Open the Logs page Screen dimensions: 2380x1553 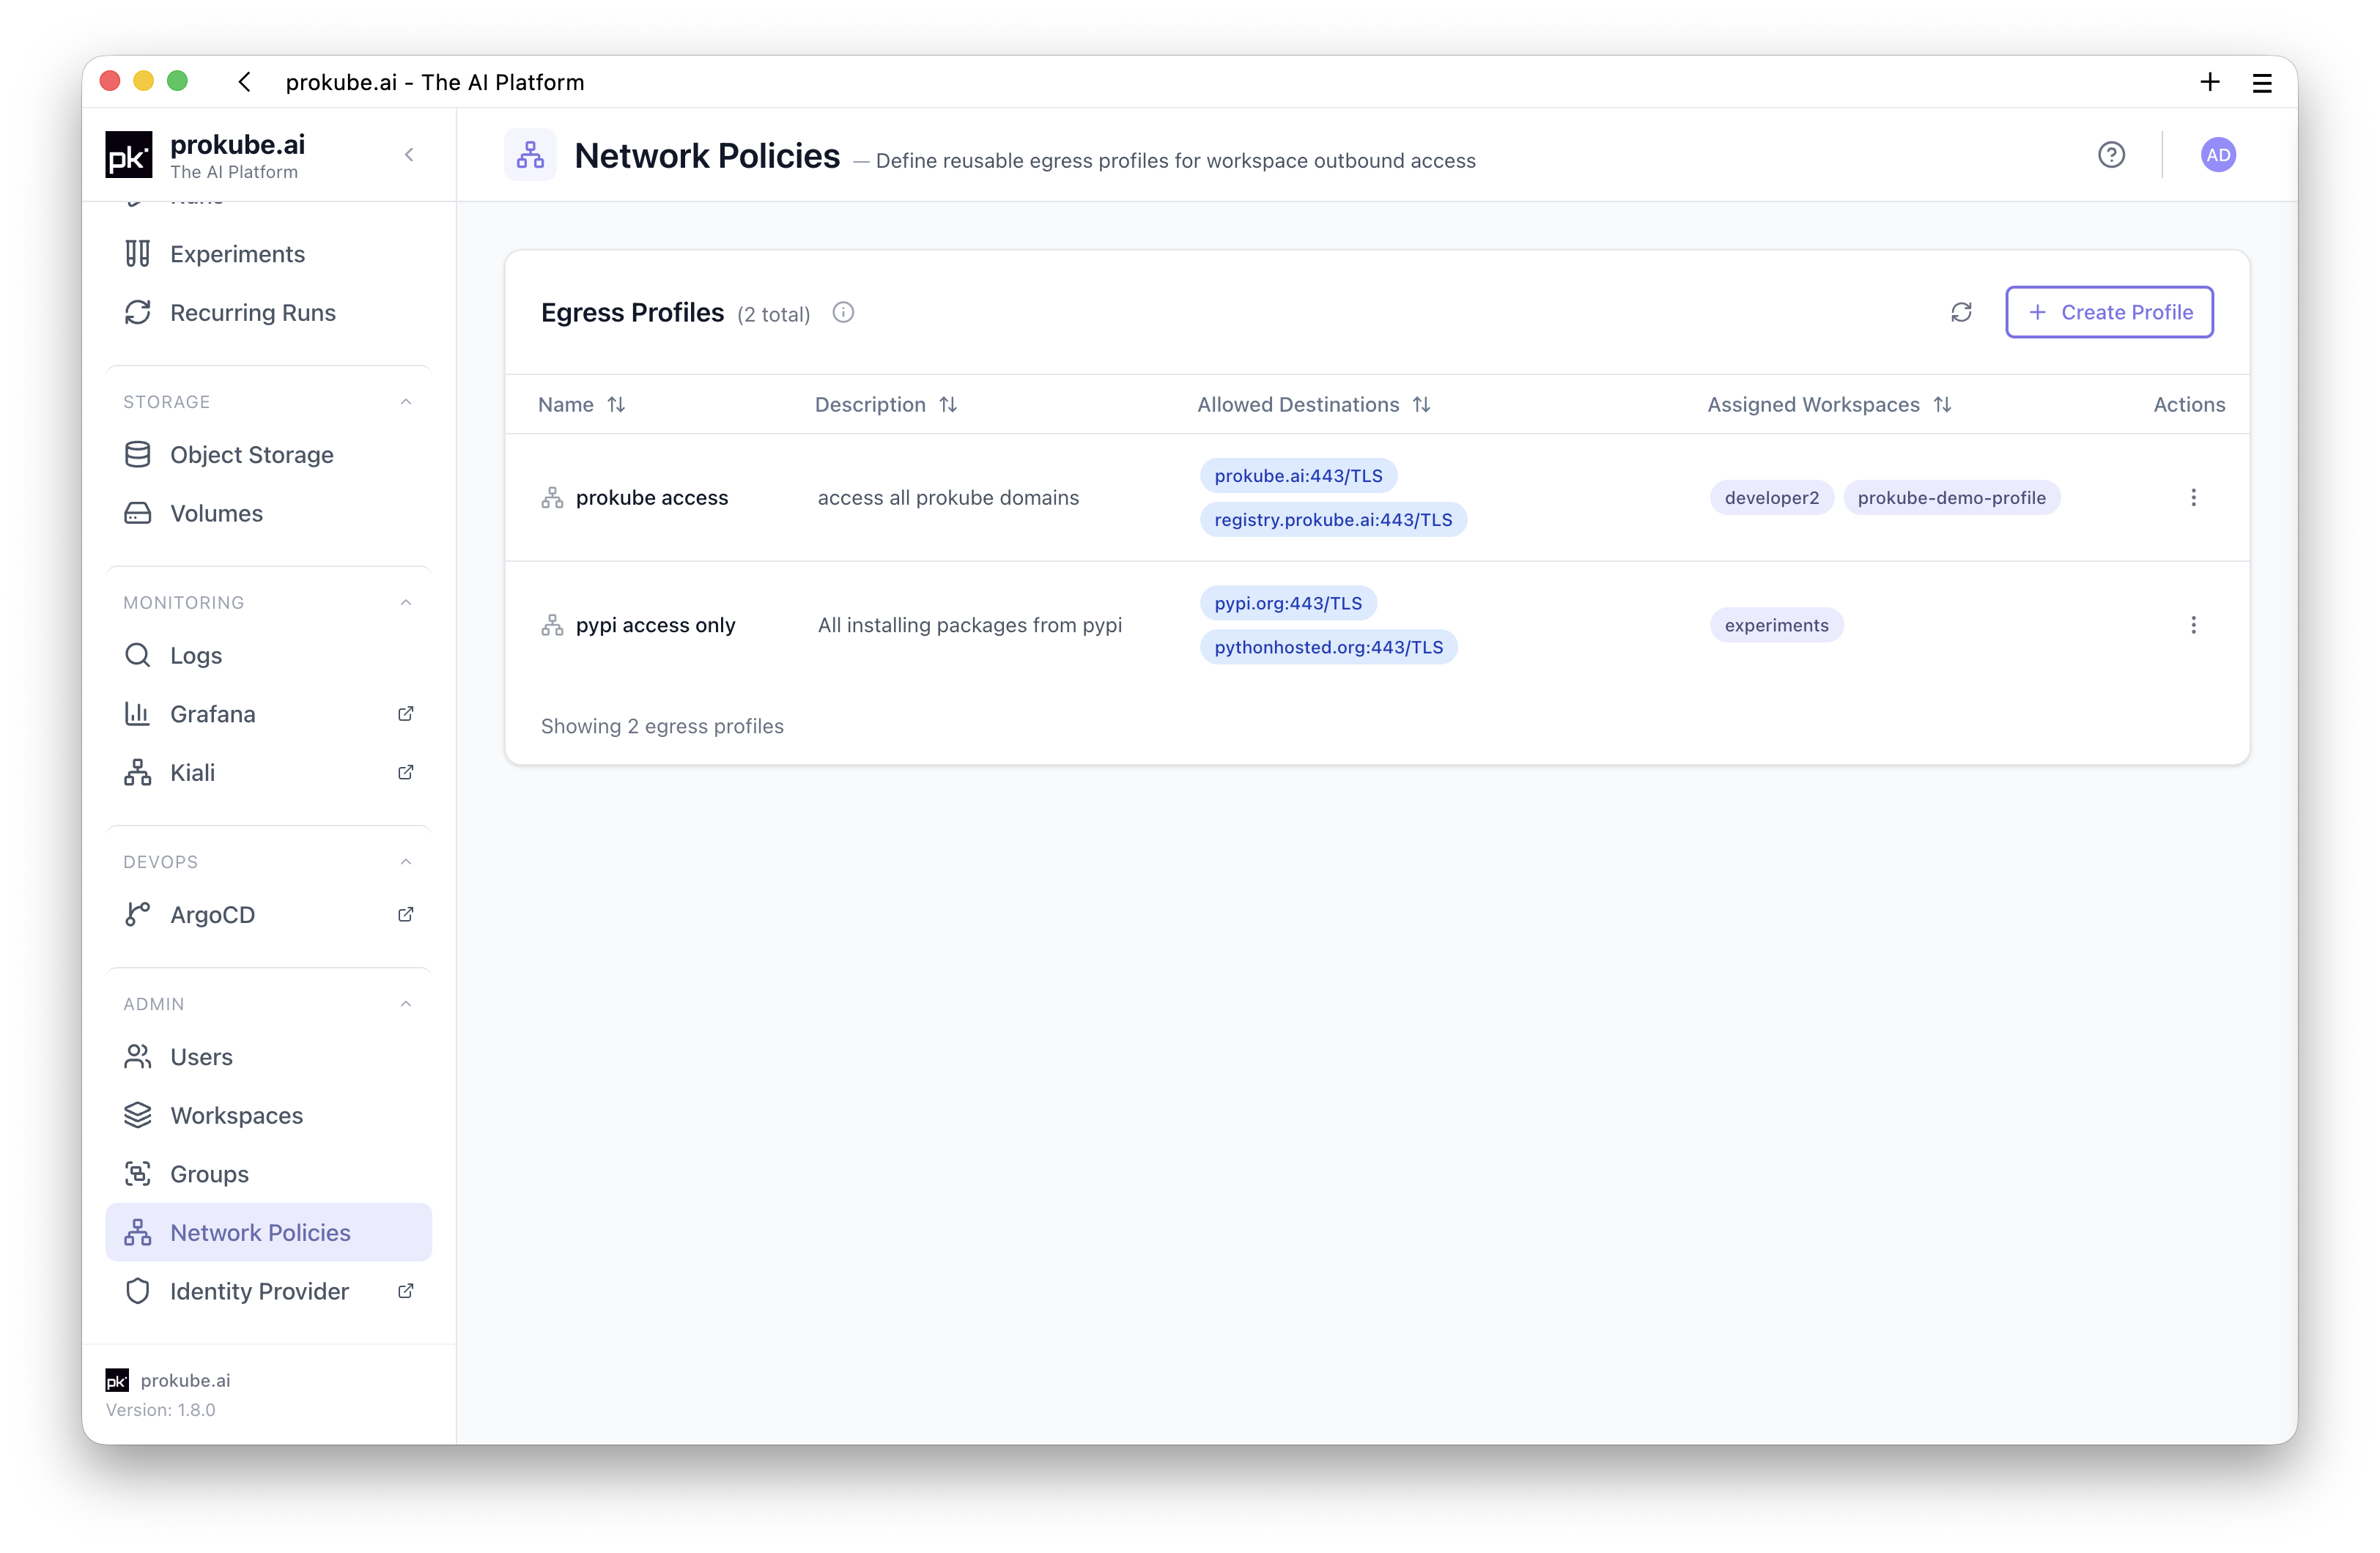268,656
